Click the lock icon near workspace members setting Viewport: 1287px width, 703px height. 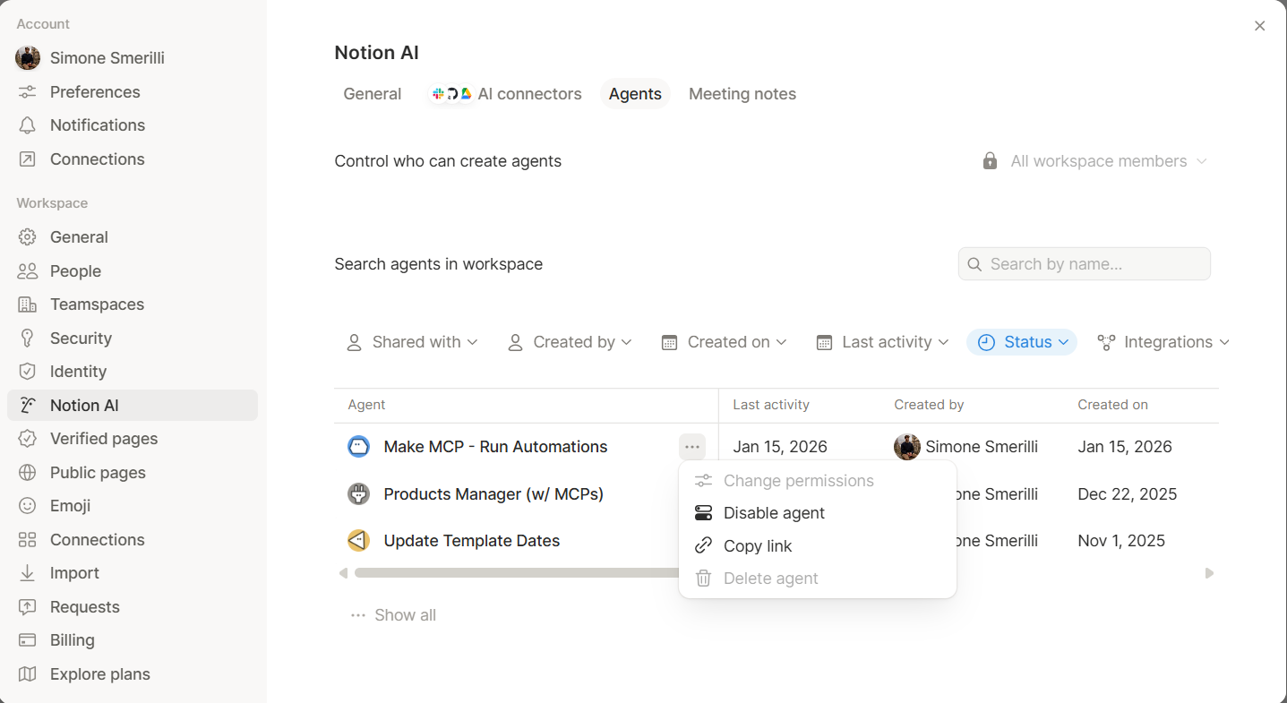990,160
